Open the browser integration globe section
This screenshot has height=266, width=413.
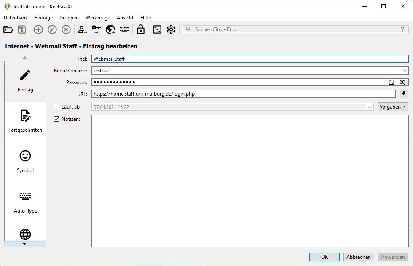pos(25,234)
